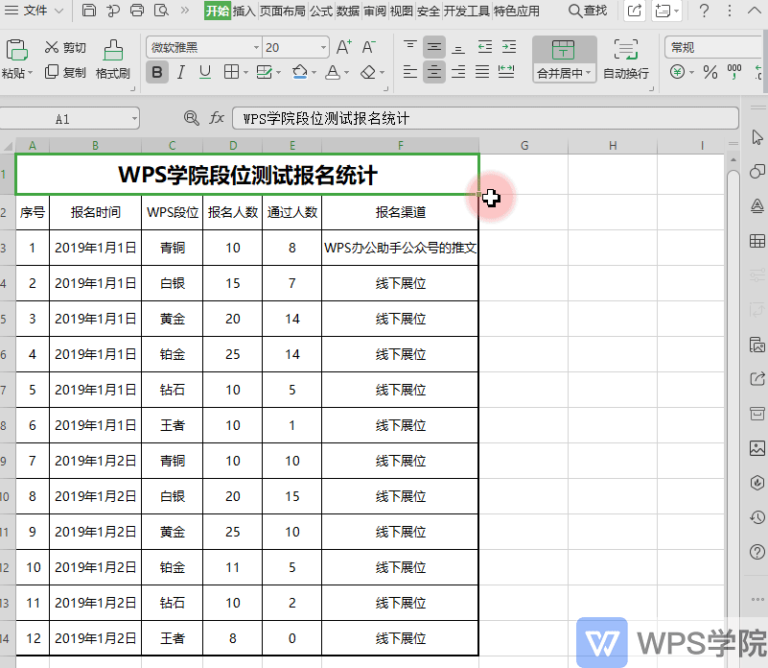Click the 查找 (Find) search button

coord(588,11)
